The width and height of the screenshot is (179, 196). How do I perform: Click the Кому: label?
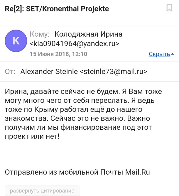[x=40, y=34]
